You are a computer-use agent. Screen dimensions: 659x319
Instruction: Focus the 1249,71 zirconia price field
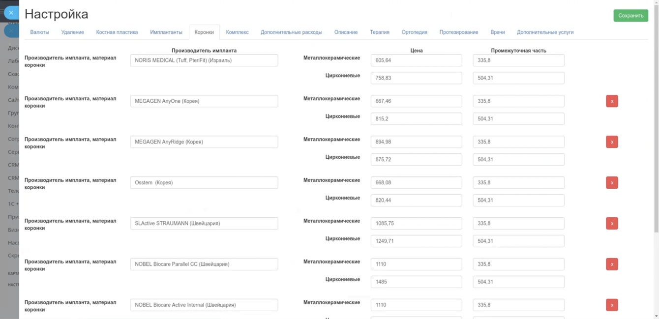click(416, 241)
